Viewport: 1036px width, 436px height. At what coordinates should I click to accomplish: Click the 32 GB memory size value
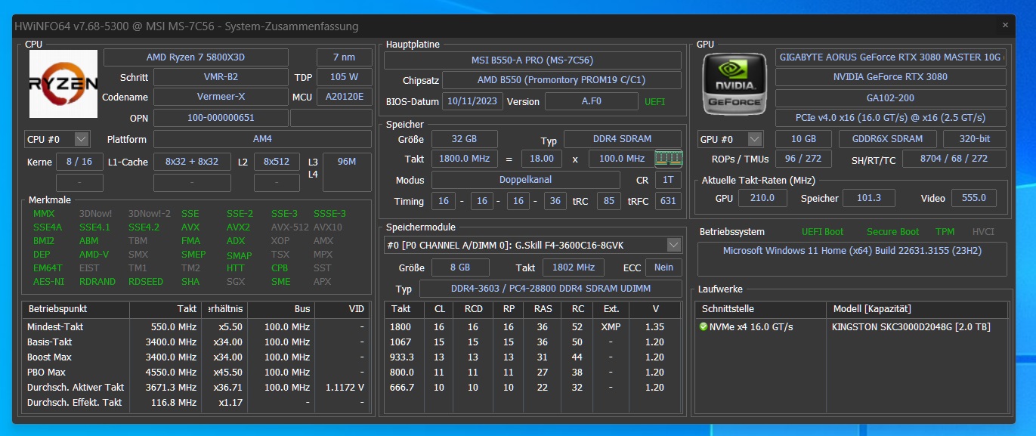[x=464, y=139]
